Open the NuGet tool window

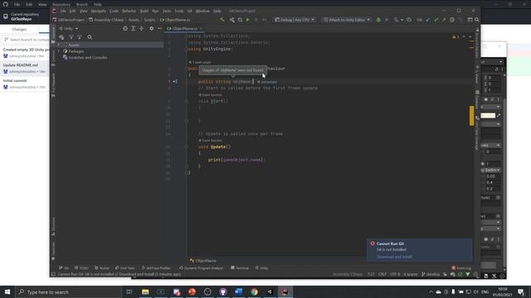coord(101,268)
